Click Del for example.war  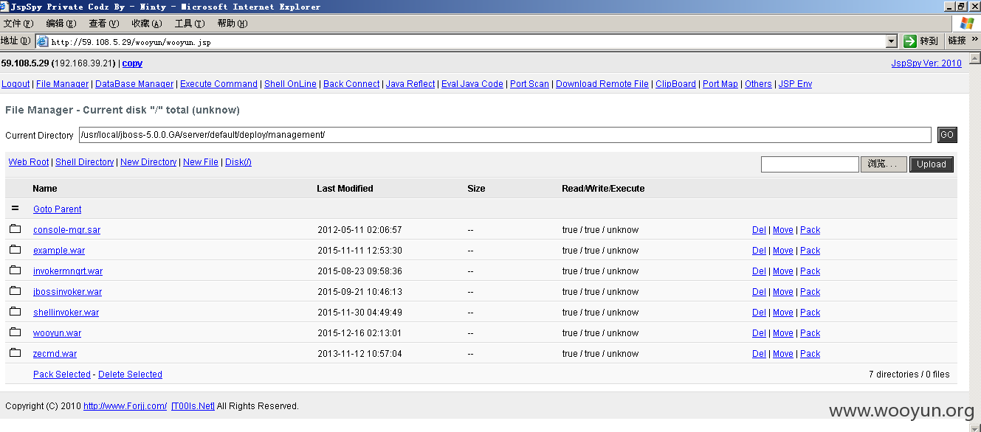[x=759, y=251]
